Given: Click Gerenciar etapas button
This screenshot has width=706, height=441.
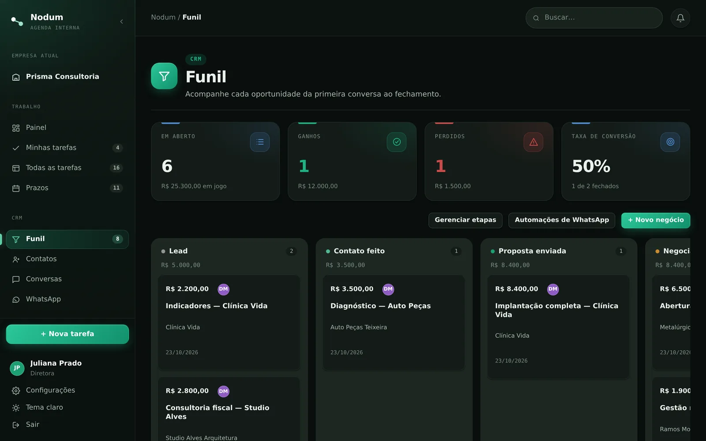Looking at the screenshot, I should (466, 220).
